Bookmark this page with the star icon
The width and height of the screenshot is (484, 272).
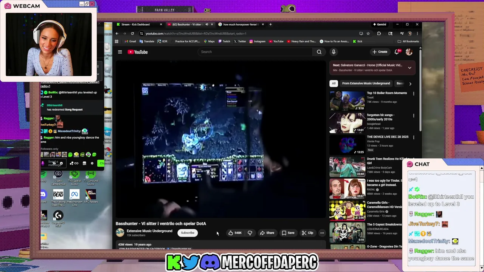(x=368, y=33)
